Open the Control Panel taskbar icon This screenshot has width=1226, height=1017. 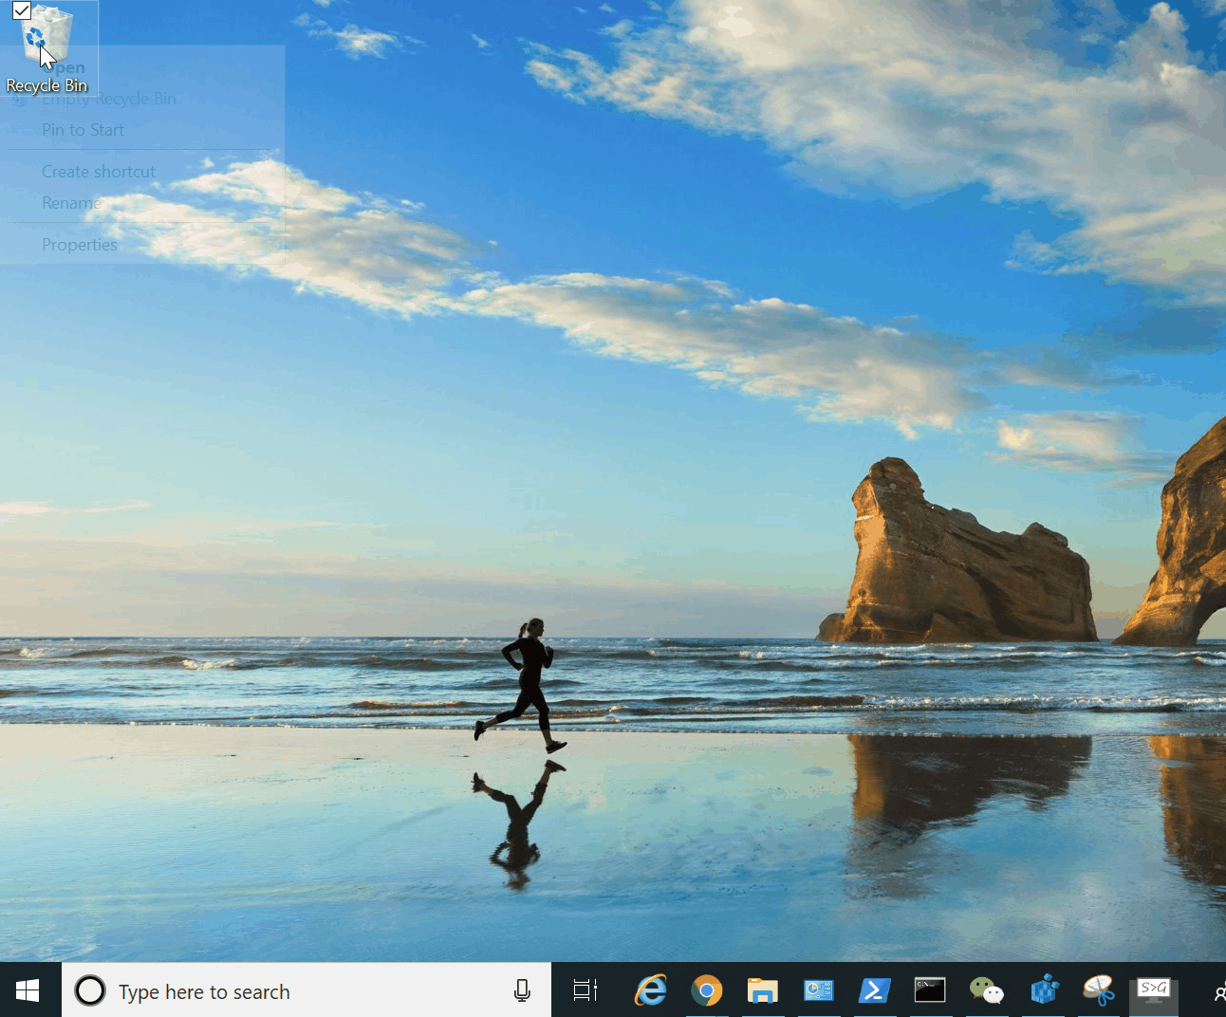[818, 990]
